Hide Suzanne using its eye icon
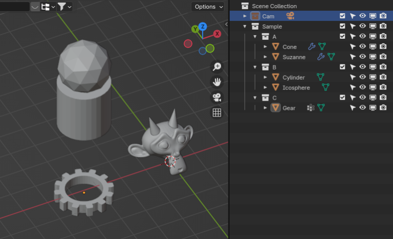The image size is (393, 239). coord(362,57)
